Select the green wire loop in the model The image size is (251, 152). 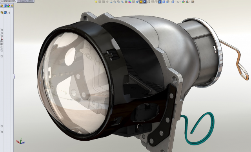click(198, 129)
